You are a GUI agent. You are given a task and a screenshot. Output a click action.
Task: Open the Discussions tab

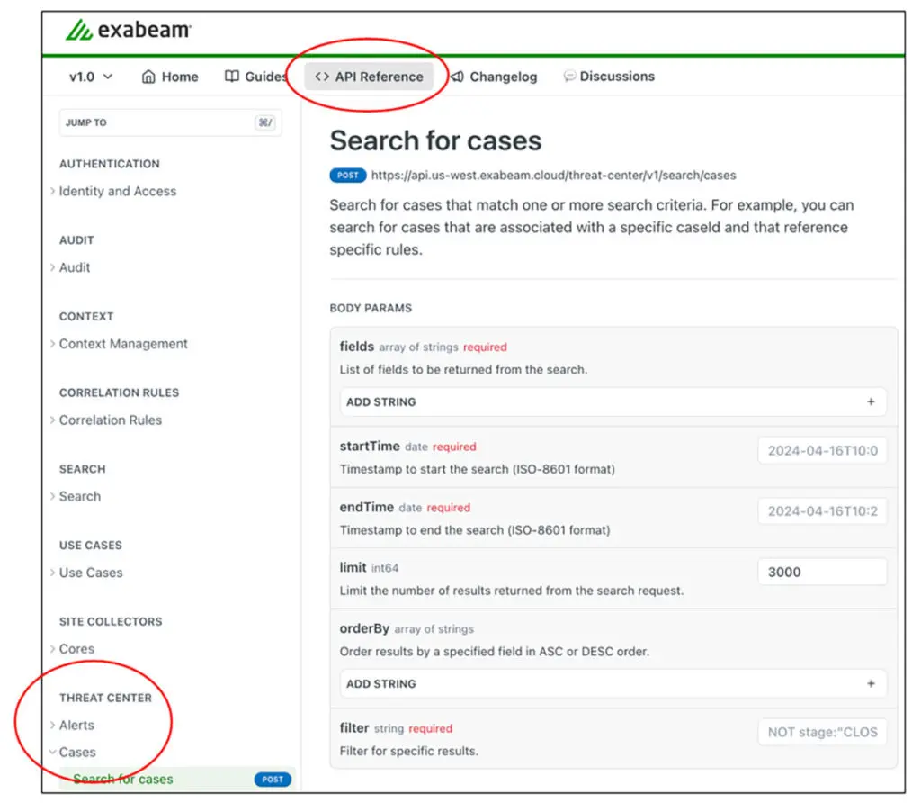pyautogui.click(x=616, y=77)
